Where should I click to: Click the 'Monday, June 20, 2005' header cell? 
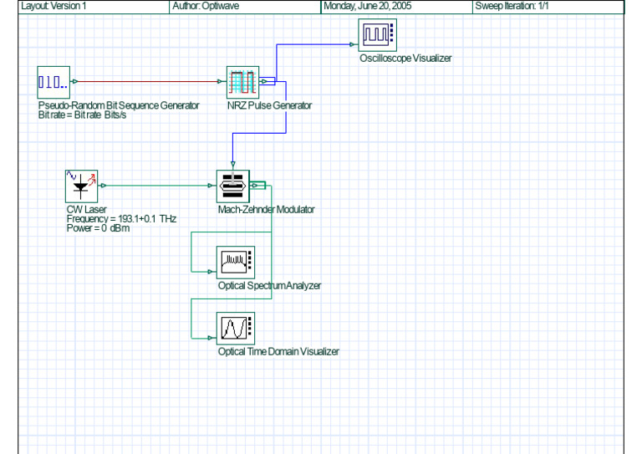[x=397, y=6]
